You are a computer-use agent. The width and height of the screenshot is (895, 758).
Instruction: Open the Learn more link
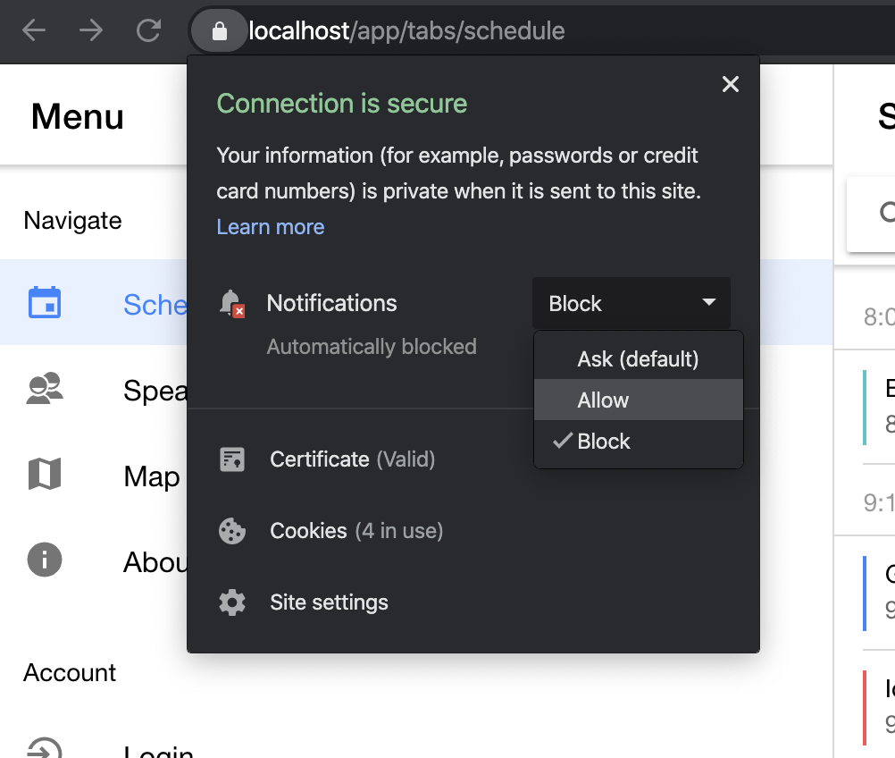tap(270, 227)
